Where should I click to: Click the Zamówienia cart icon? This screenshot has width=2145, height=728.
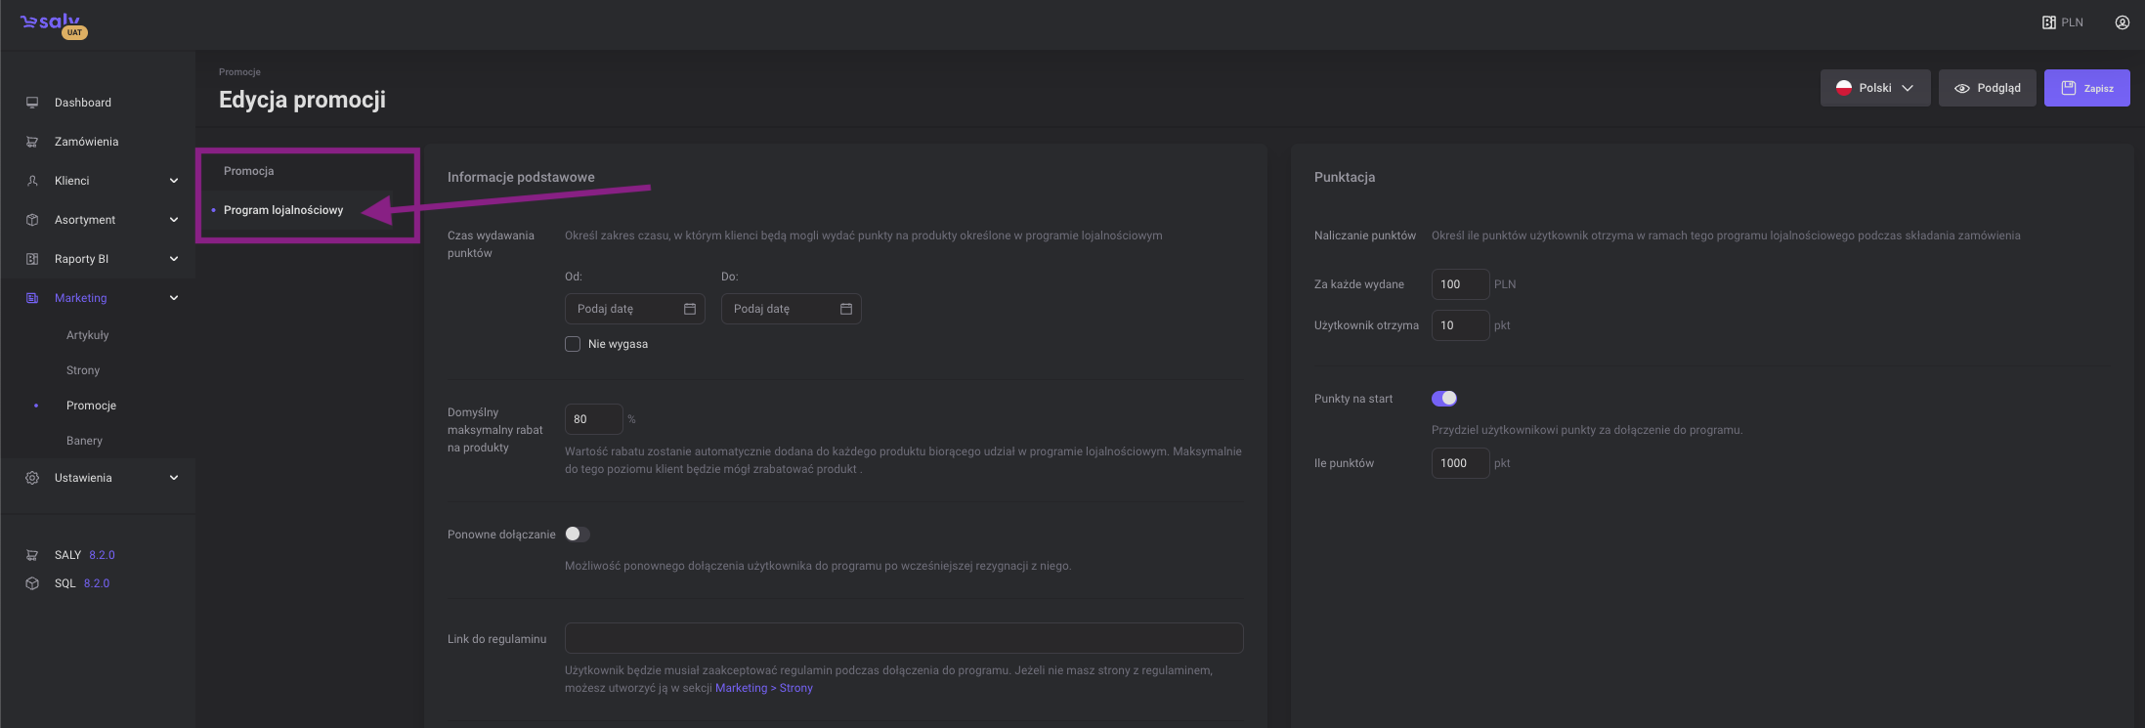(32, 142)
